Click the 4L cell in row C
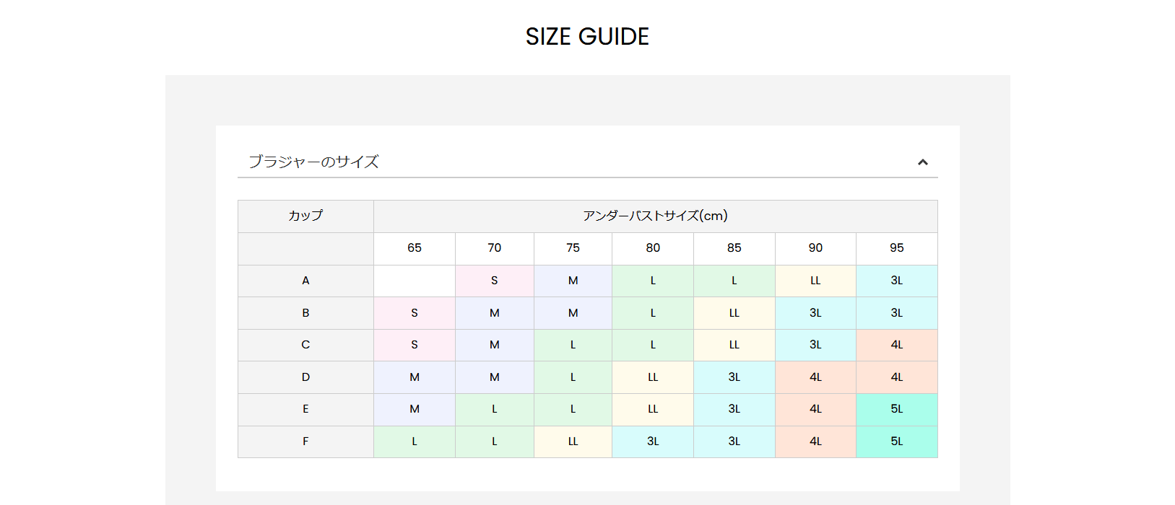Image resolution: width=1175 pixels, height=505 pixels. click(897, 345)
